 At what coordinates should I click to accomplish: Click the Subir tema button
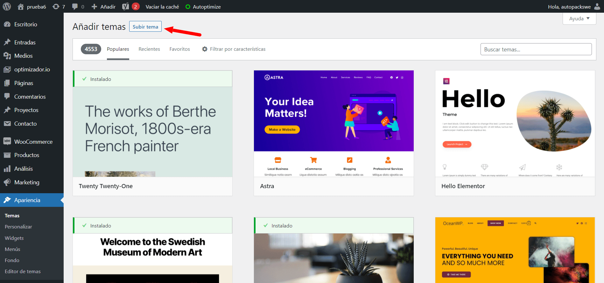tap(145, 27)
